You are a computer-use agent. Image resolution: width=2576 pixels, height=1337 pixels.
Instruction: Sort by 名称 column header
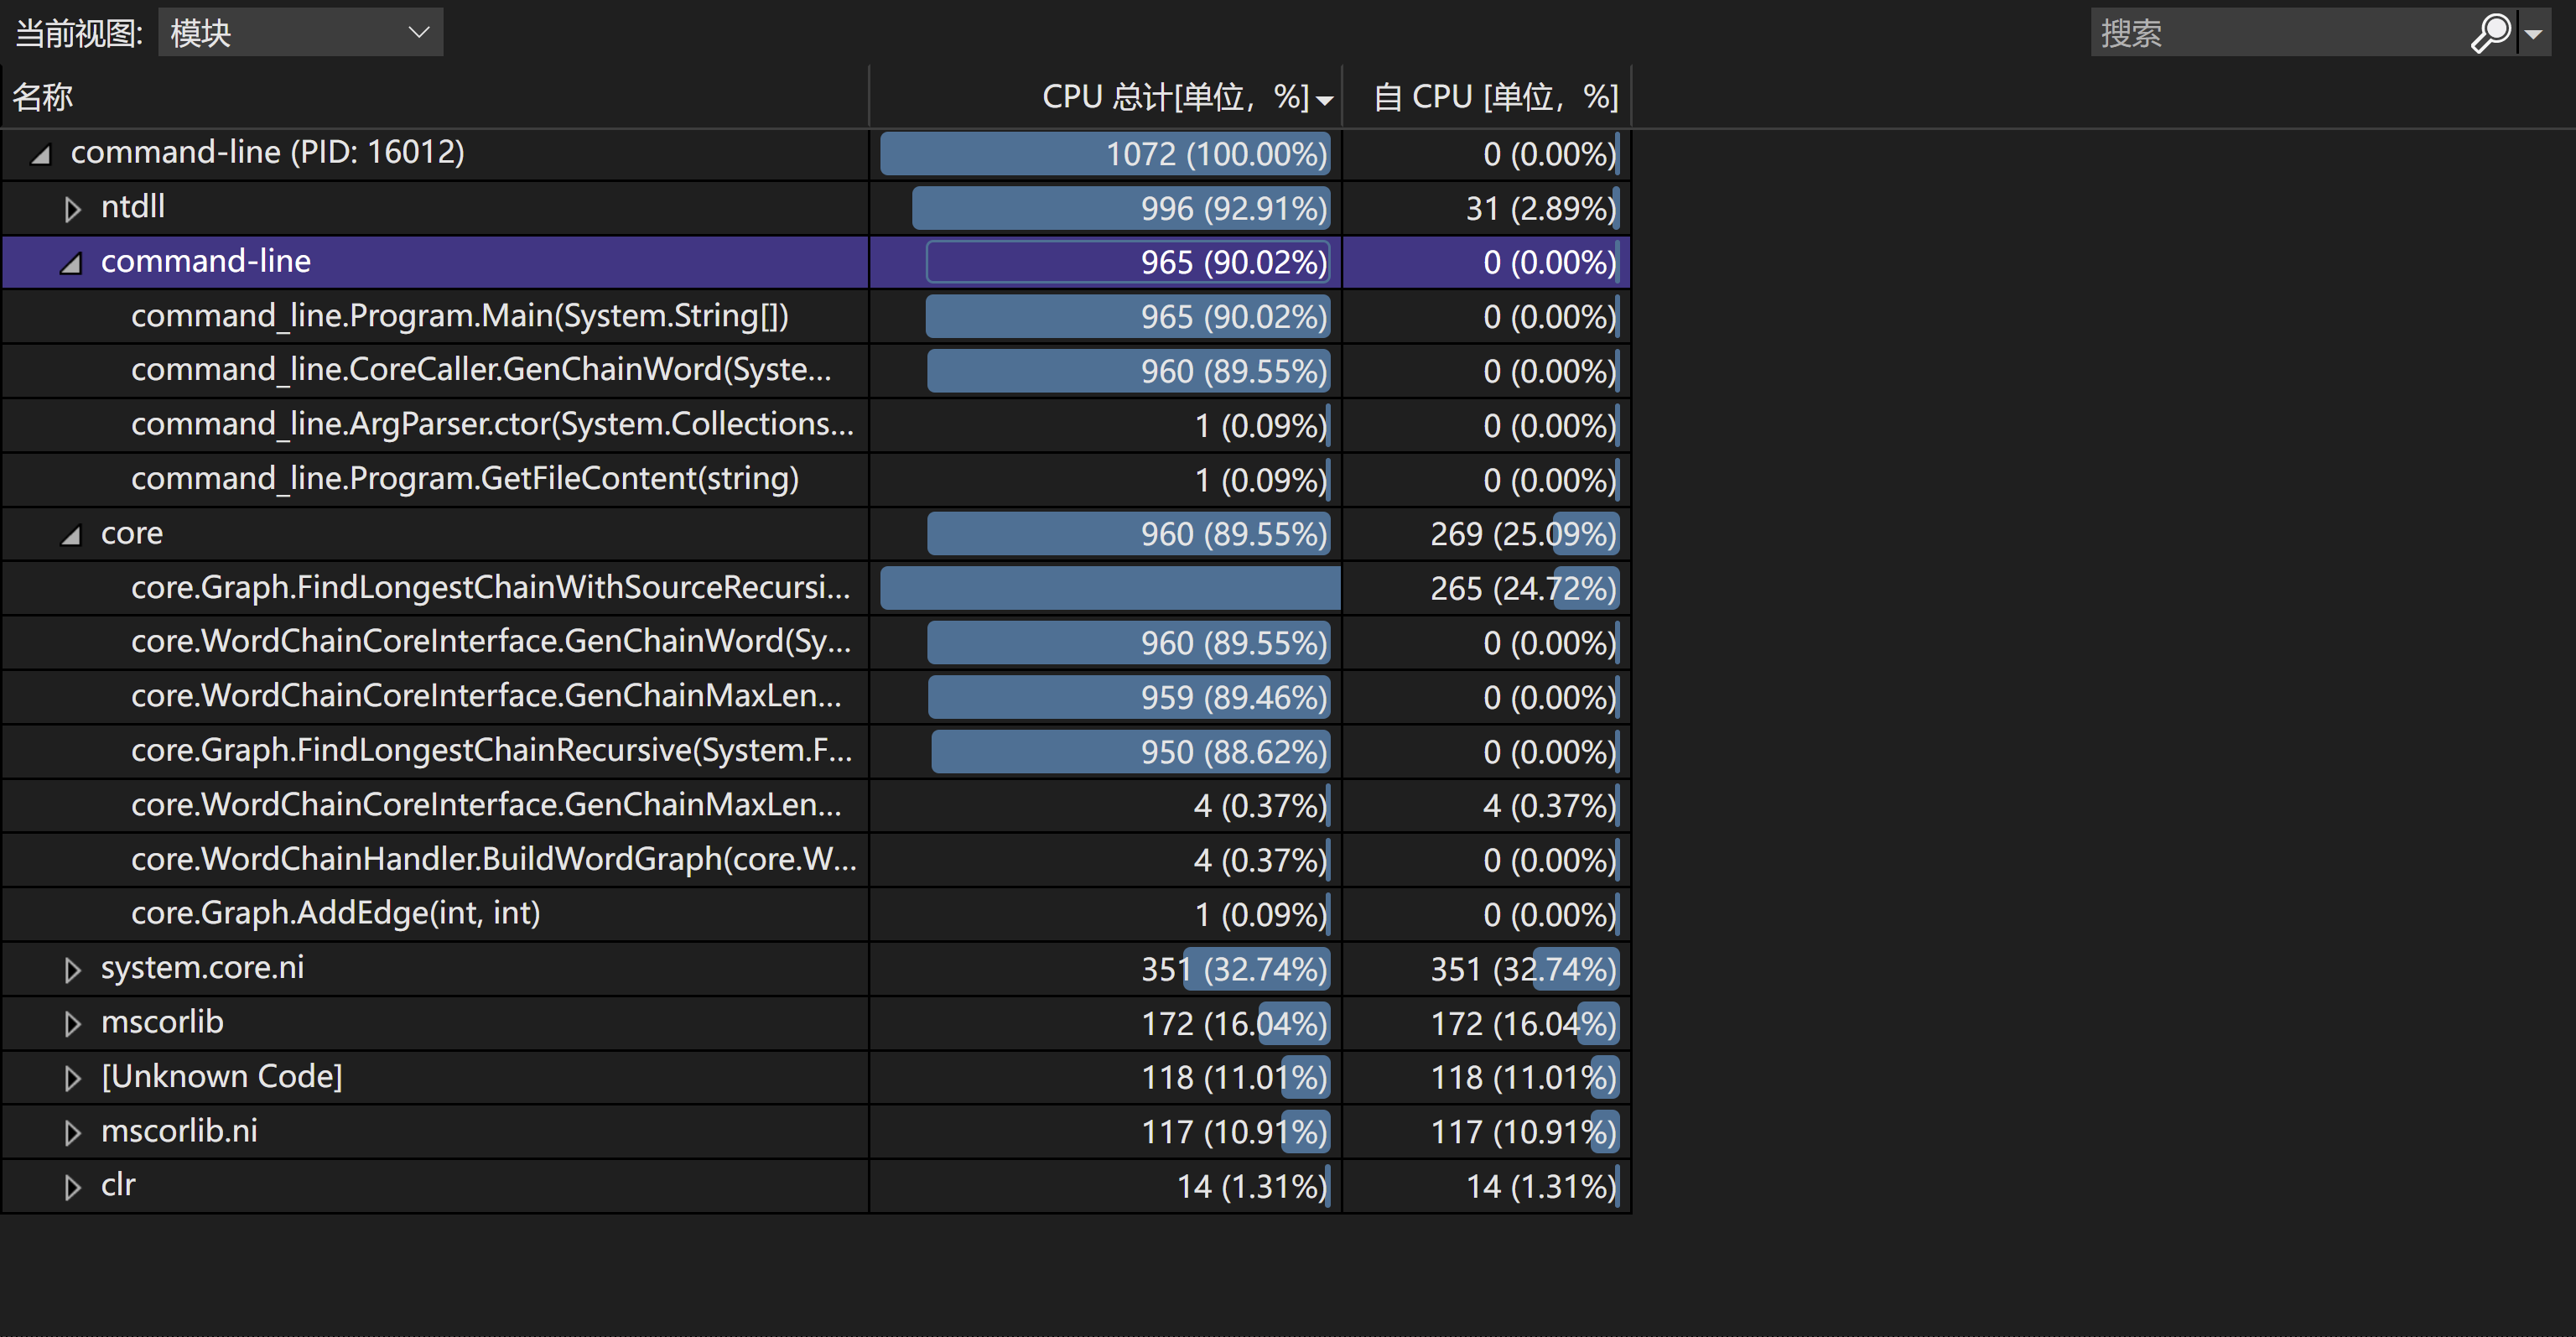[435, 97]
